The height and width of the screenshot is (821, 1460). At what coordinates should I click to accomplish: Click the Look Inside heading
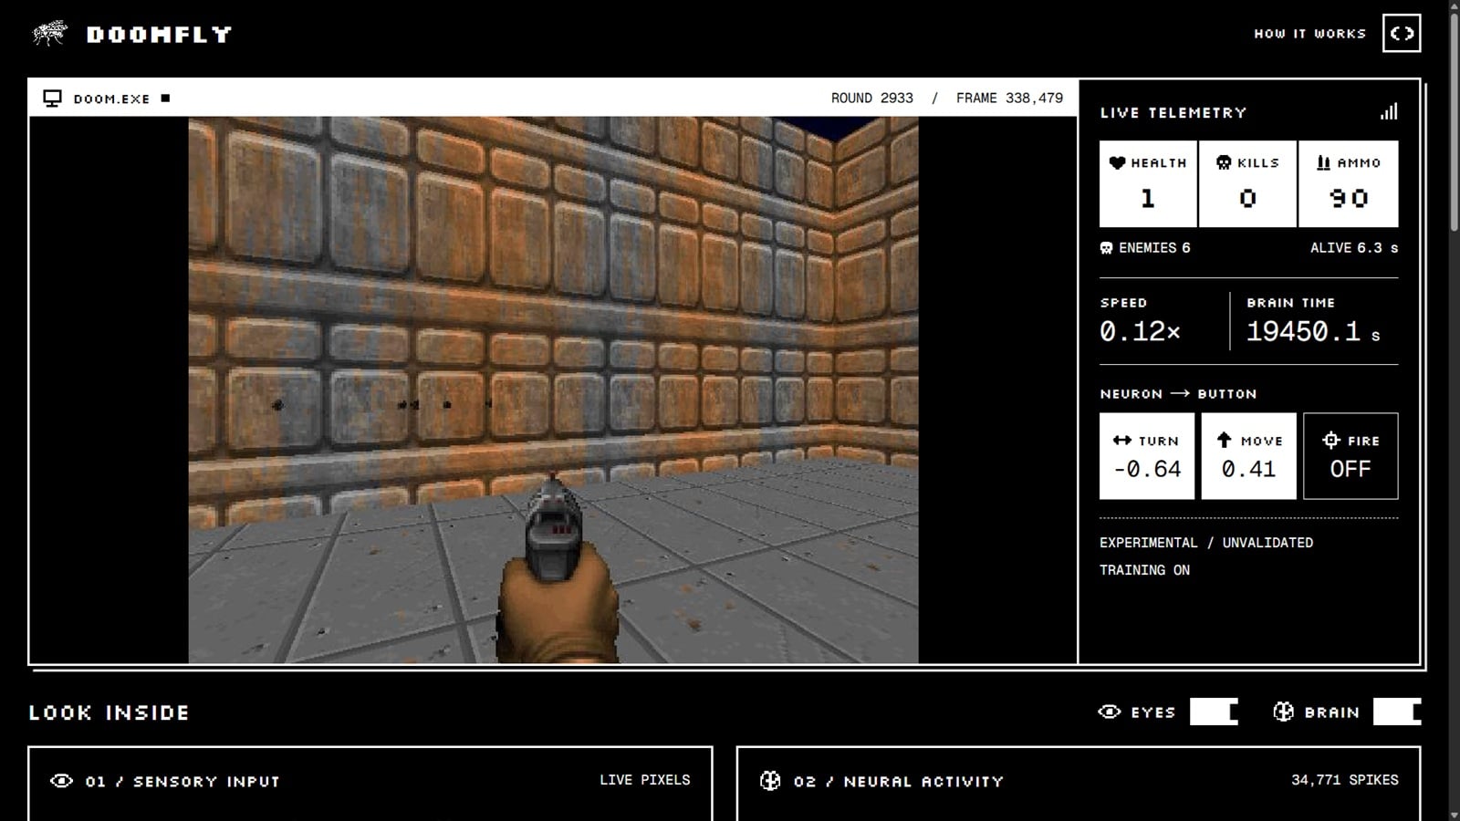pos(109,712)
